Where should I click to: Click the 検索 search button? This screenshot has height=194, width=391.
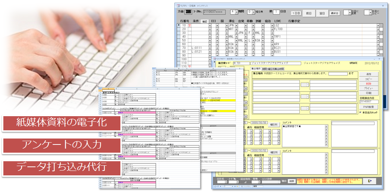[292, 181]
